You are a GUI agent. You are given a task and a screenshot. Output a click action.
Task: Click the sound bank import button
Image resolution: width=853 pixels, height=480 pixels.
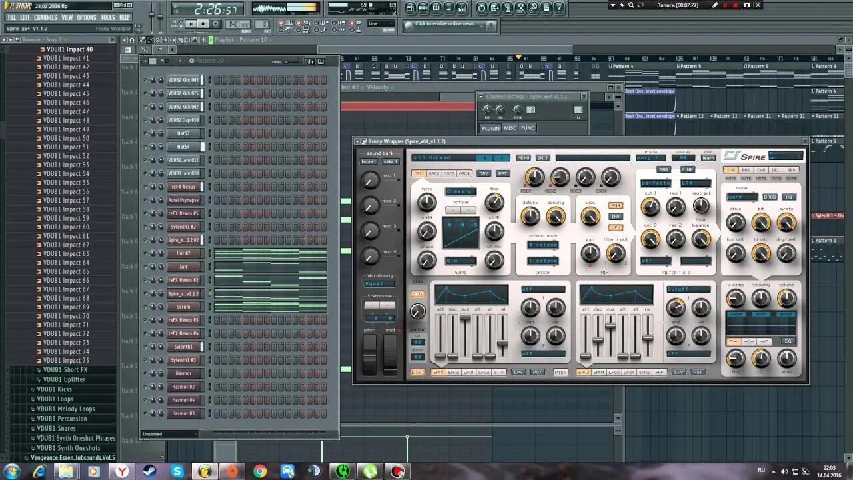[369, 161]
